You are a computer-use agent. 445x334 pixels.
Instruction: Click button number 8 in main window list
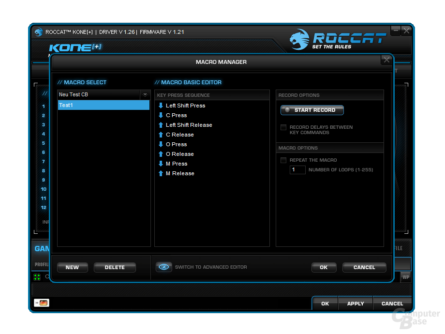click(44, 171)
